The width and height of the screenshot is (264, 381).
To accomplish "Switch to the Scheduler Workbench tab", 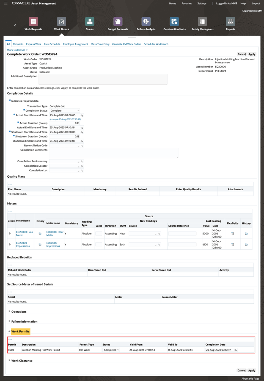I will pyautogui.click(x=156, y=44).
